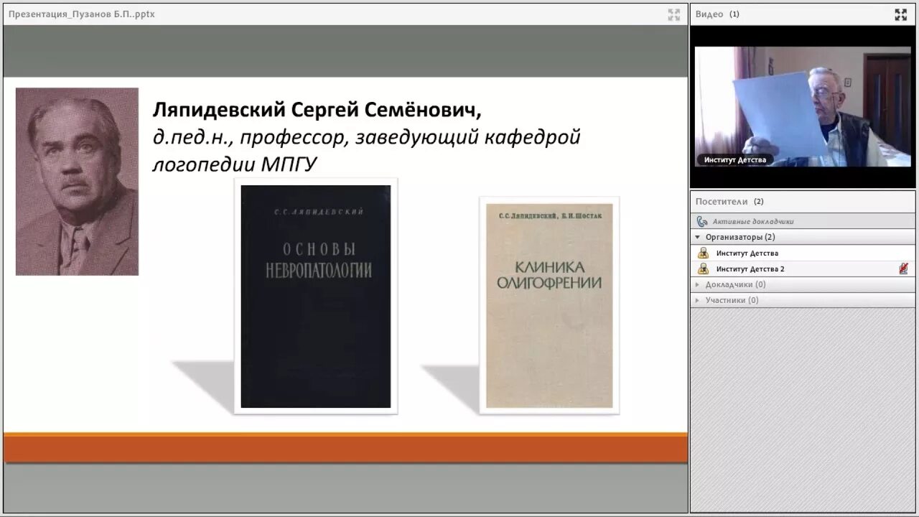The height and width of the screenshot is (517, 919).
Task: Collapse the Организаторы (2) group
Action: point(696,236)
